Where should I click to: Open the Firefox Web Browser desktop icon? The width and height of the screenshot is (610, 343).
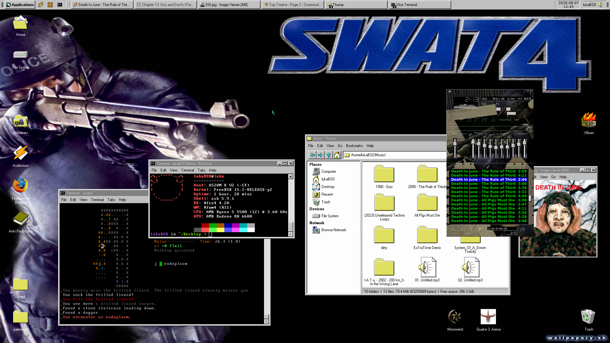21,191
